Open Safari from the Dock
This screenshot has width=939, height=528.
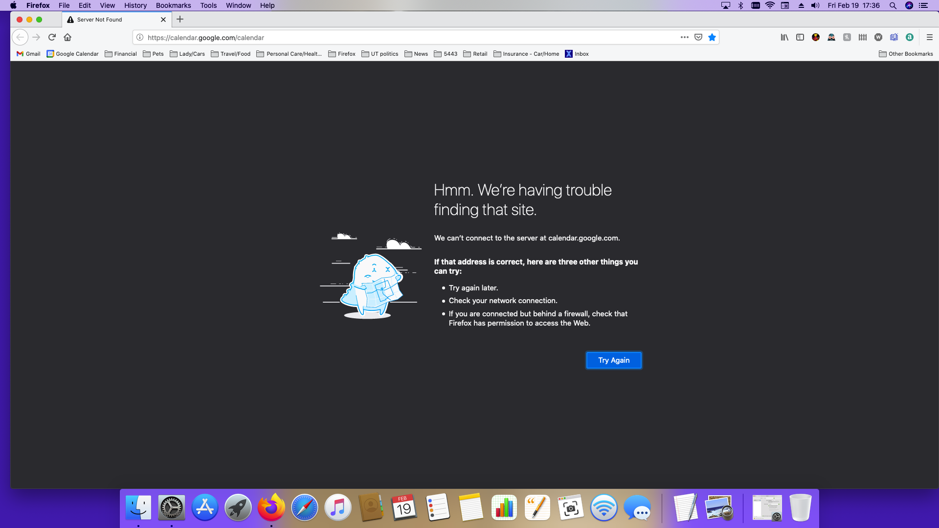coord(305,507)
